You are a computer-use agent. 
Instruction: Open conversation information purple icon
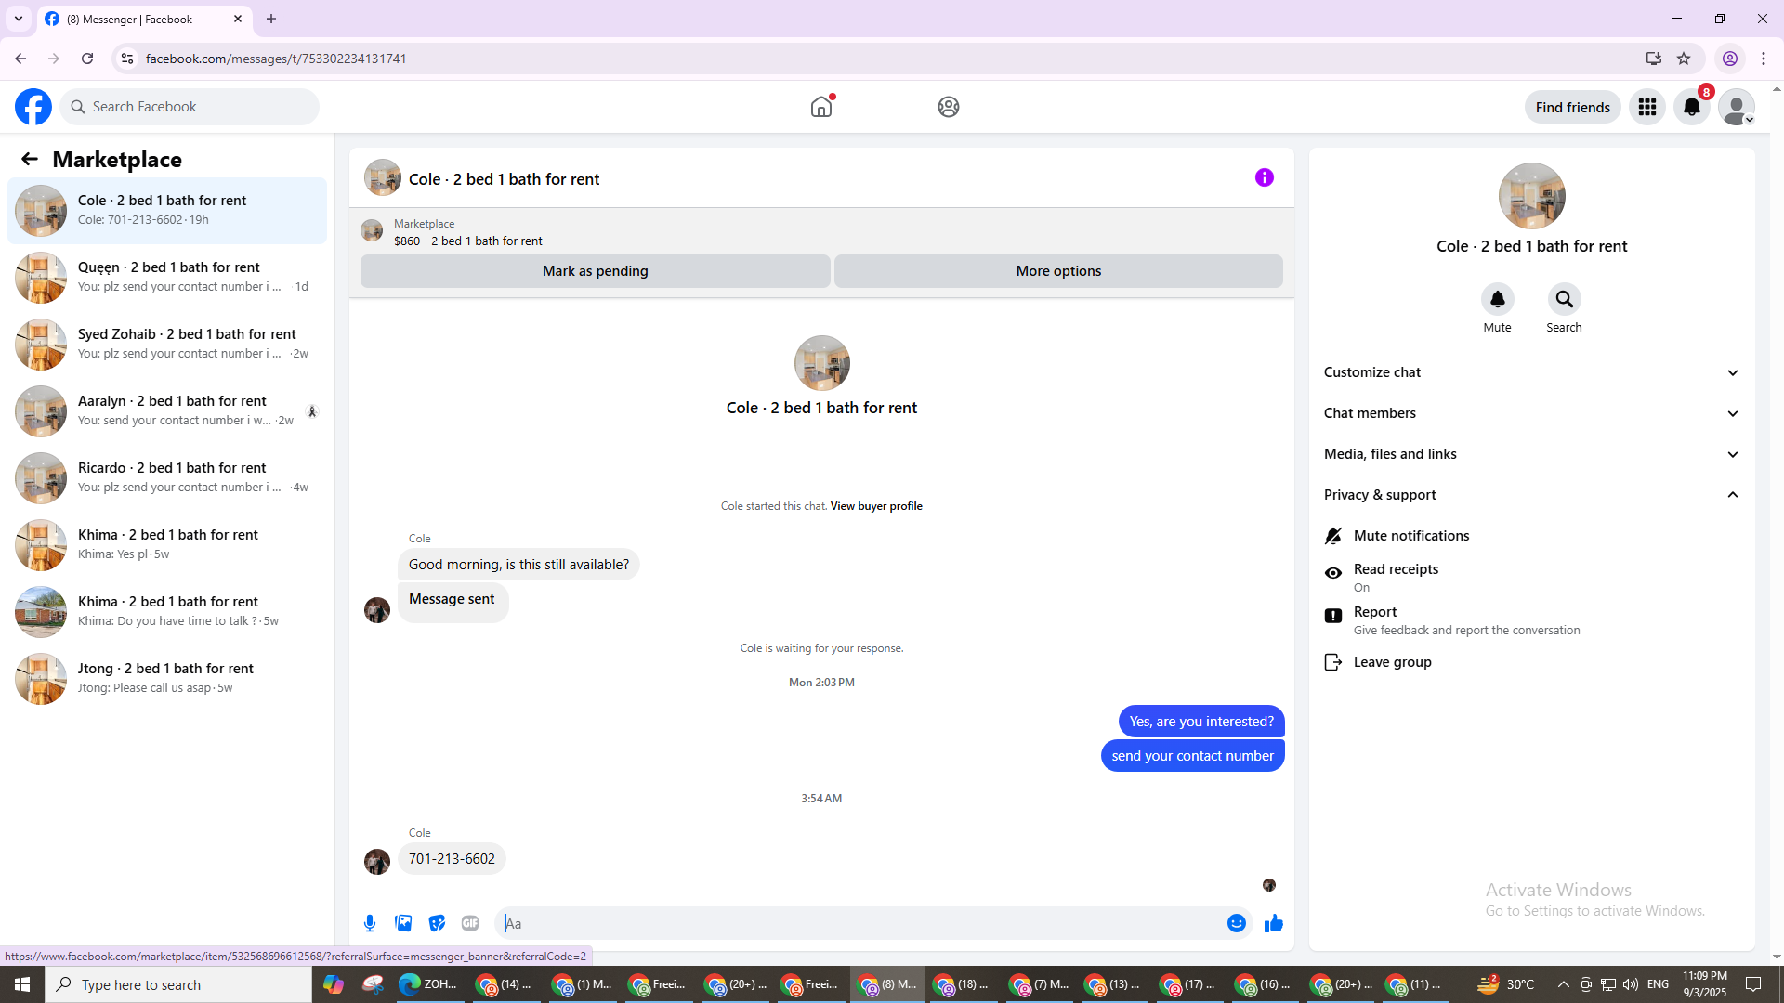click(x=1265, y=177)
